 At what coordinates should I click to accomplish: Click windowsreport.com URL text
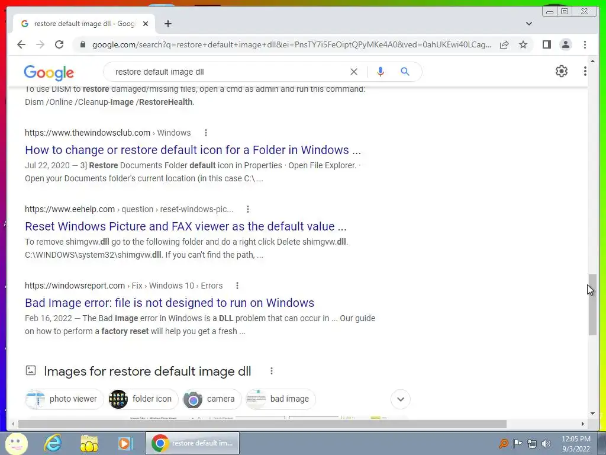pyautogui.click(x=75, y=286)
